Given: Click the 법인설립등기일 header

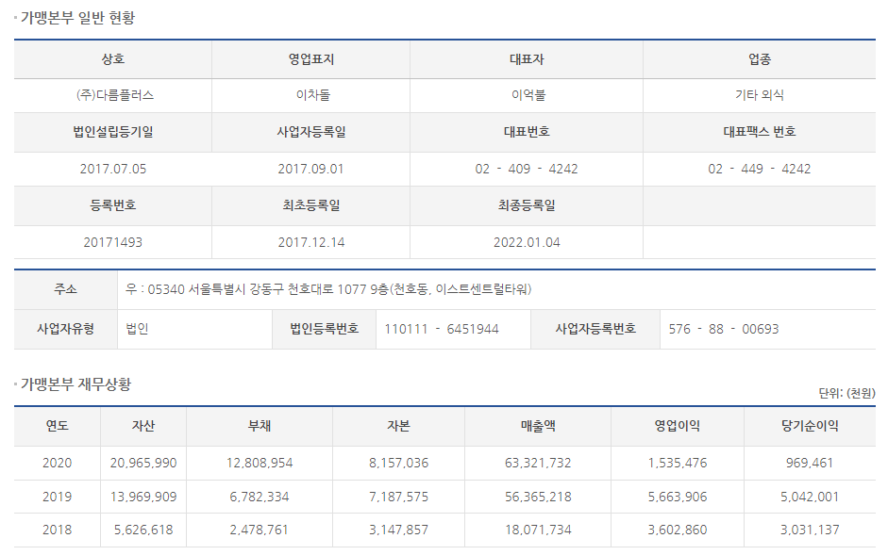Looking at the screenshot, I should [x=112, y=132].
